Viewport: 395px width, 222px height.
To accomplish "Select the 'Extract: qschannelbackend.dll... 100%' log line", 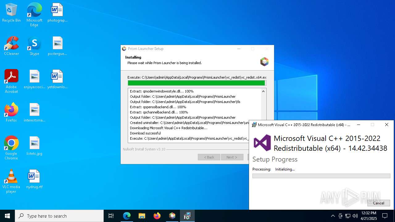I will click(159, 112).
